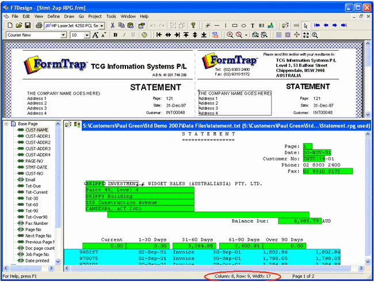
Task: Click the form preview scroll down arrow
Action: pyautogui.click(x=368, y=115)
